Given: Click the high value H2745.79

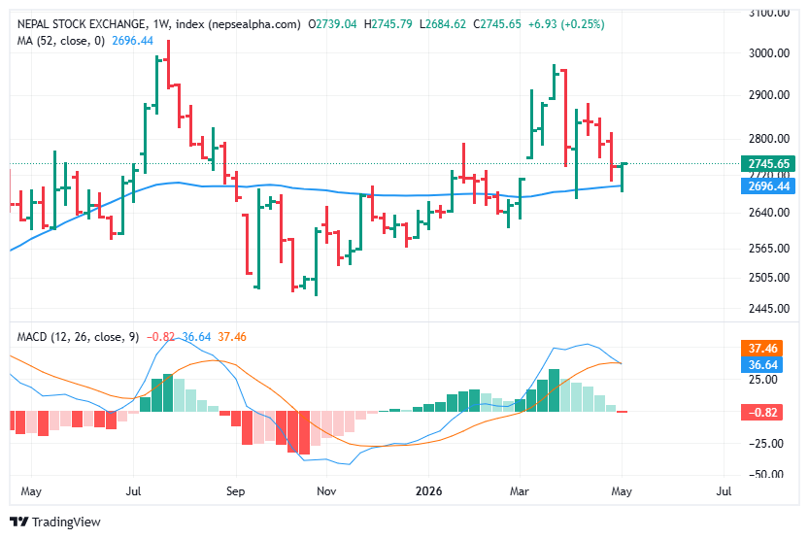Looking at the screenshot, I should click(388, 24).
